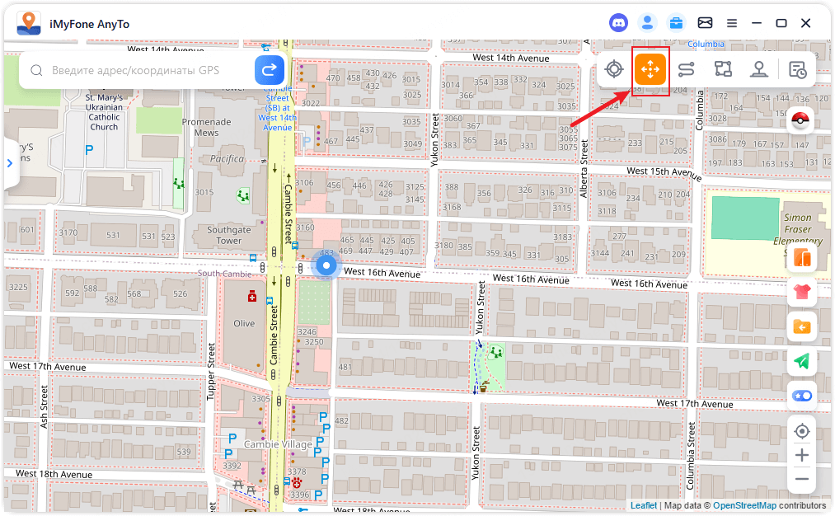This screenshot has height=516, width=835.
Task: Select the Two-spot route mode icon
Action: point(687,69)
